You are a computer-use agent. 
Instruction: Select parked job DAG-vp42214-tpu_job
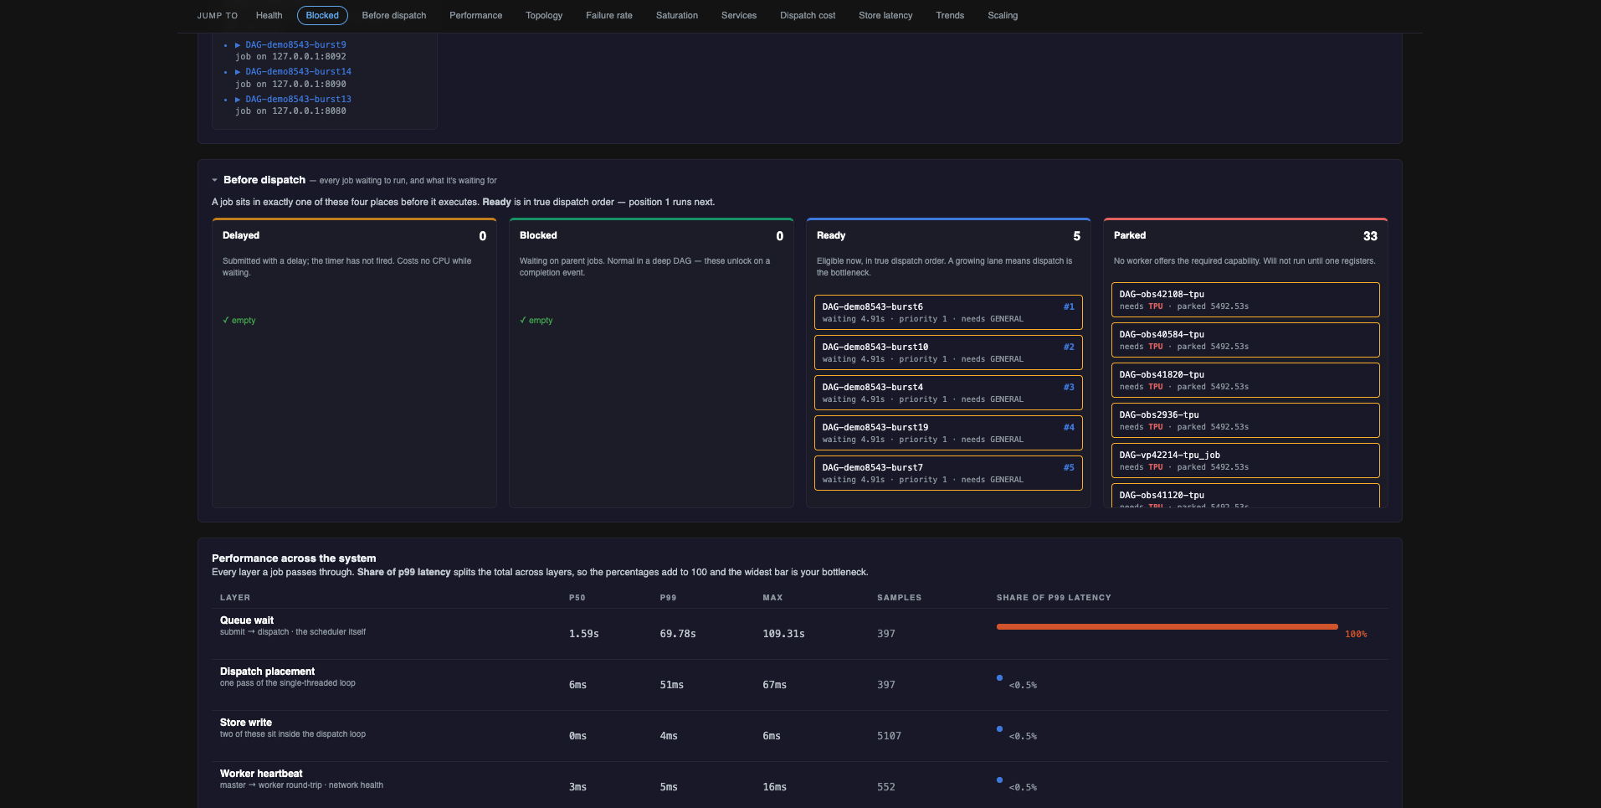pos(1245,461)
